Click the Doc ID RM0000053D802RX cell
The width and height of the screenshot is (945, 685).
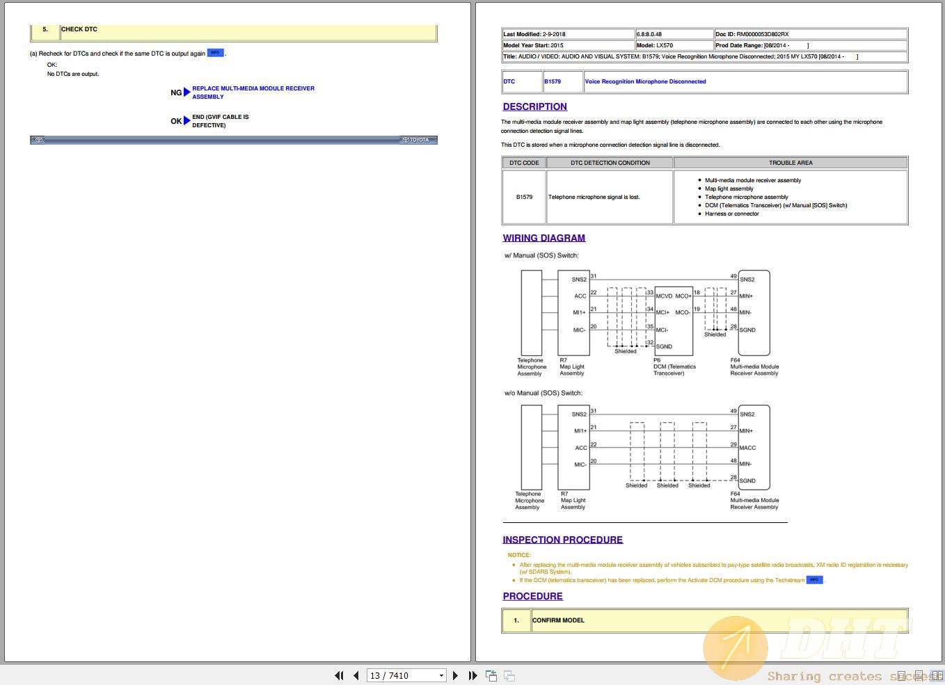[x=811, y=34]
